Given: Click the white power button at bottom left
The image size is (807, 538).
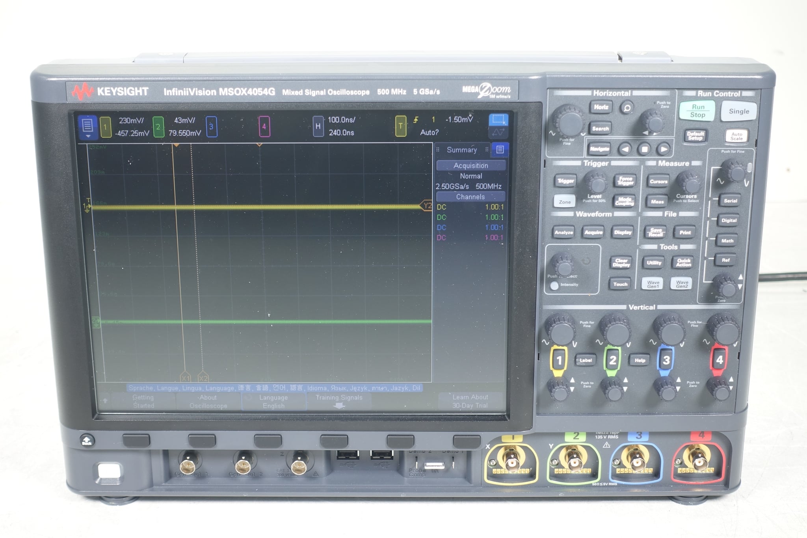Looking at the screenshot, I should [109, 471].
